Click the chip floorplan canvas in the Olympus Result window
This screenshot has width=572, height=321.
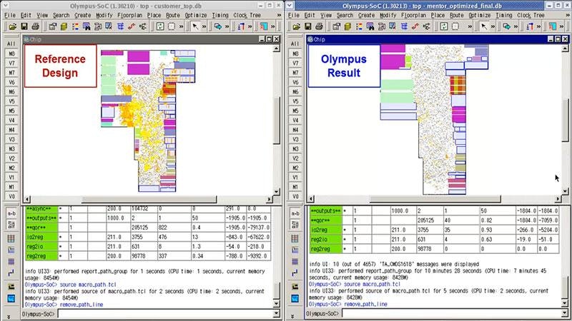[x=434, y=120]
